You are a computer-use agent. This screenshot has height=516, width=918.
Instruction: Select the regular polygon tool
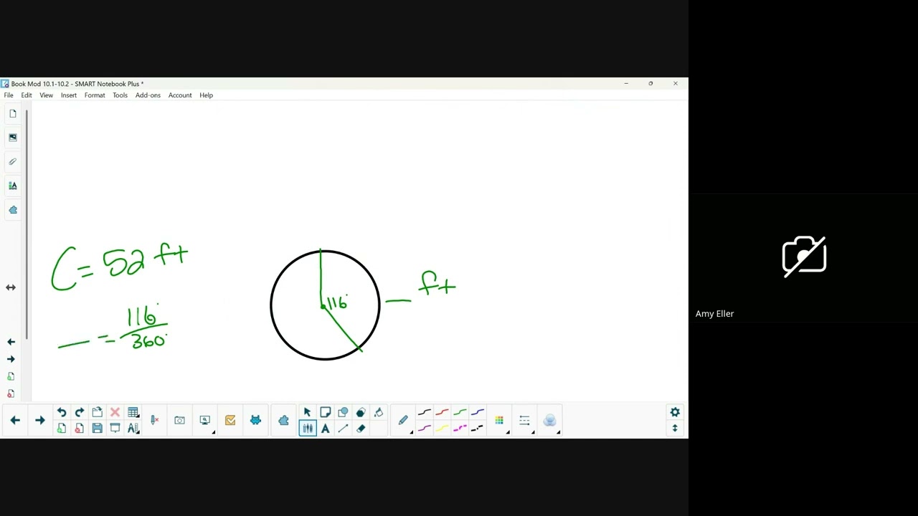[x=361, y=412]
